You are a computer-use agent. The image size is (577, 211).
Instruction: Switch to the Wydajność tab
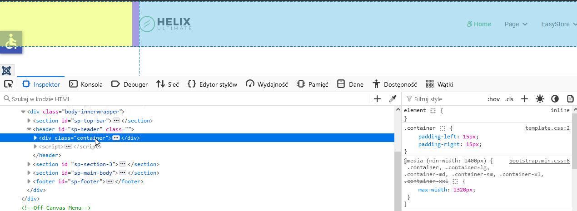click(267, 84)
